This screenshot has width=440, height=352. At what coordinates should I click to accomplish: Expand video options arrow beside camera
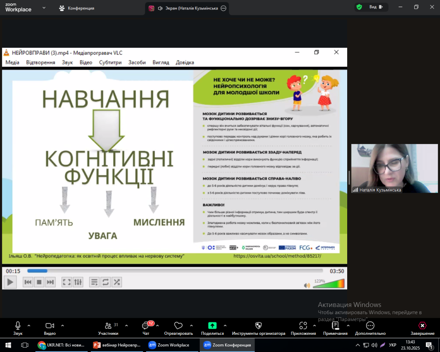pos(63,325)
